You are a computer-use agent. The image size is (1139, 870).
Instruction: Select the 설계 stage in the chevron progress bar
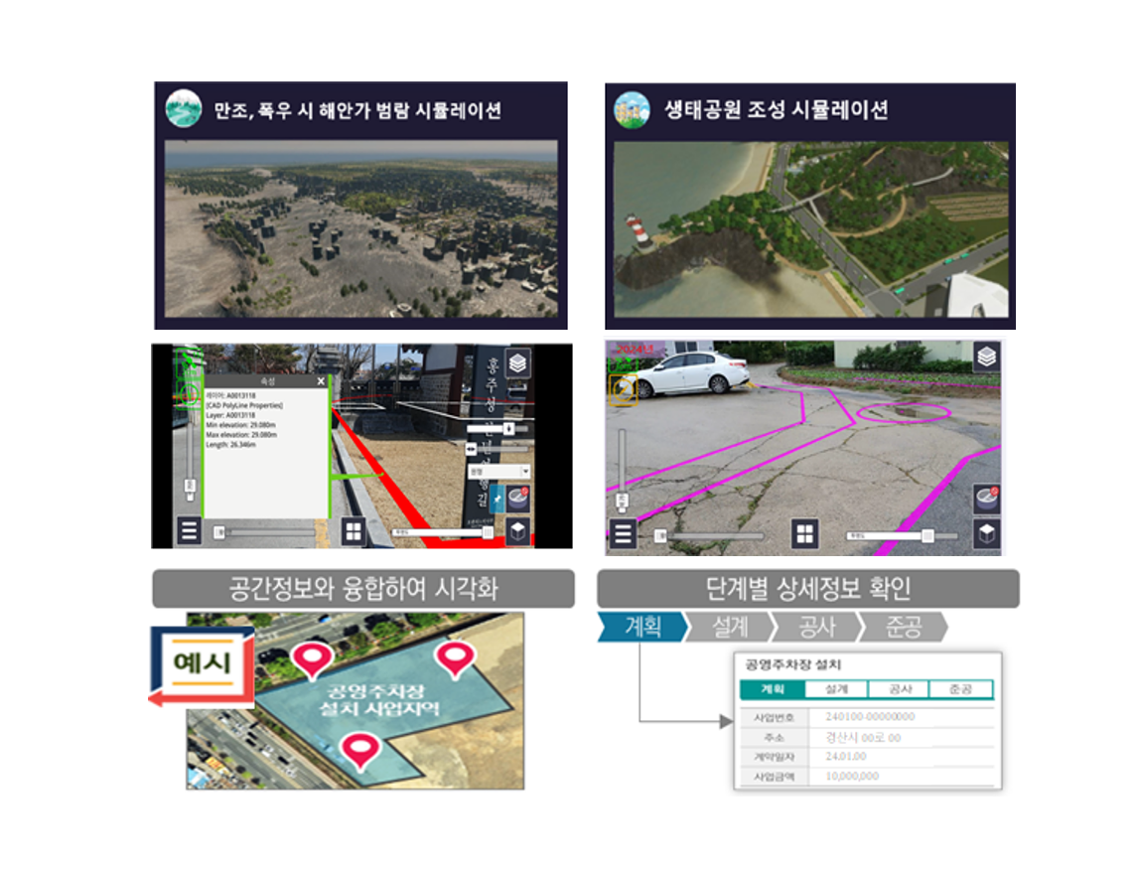click(729, 627)
